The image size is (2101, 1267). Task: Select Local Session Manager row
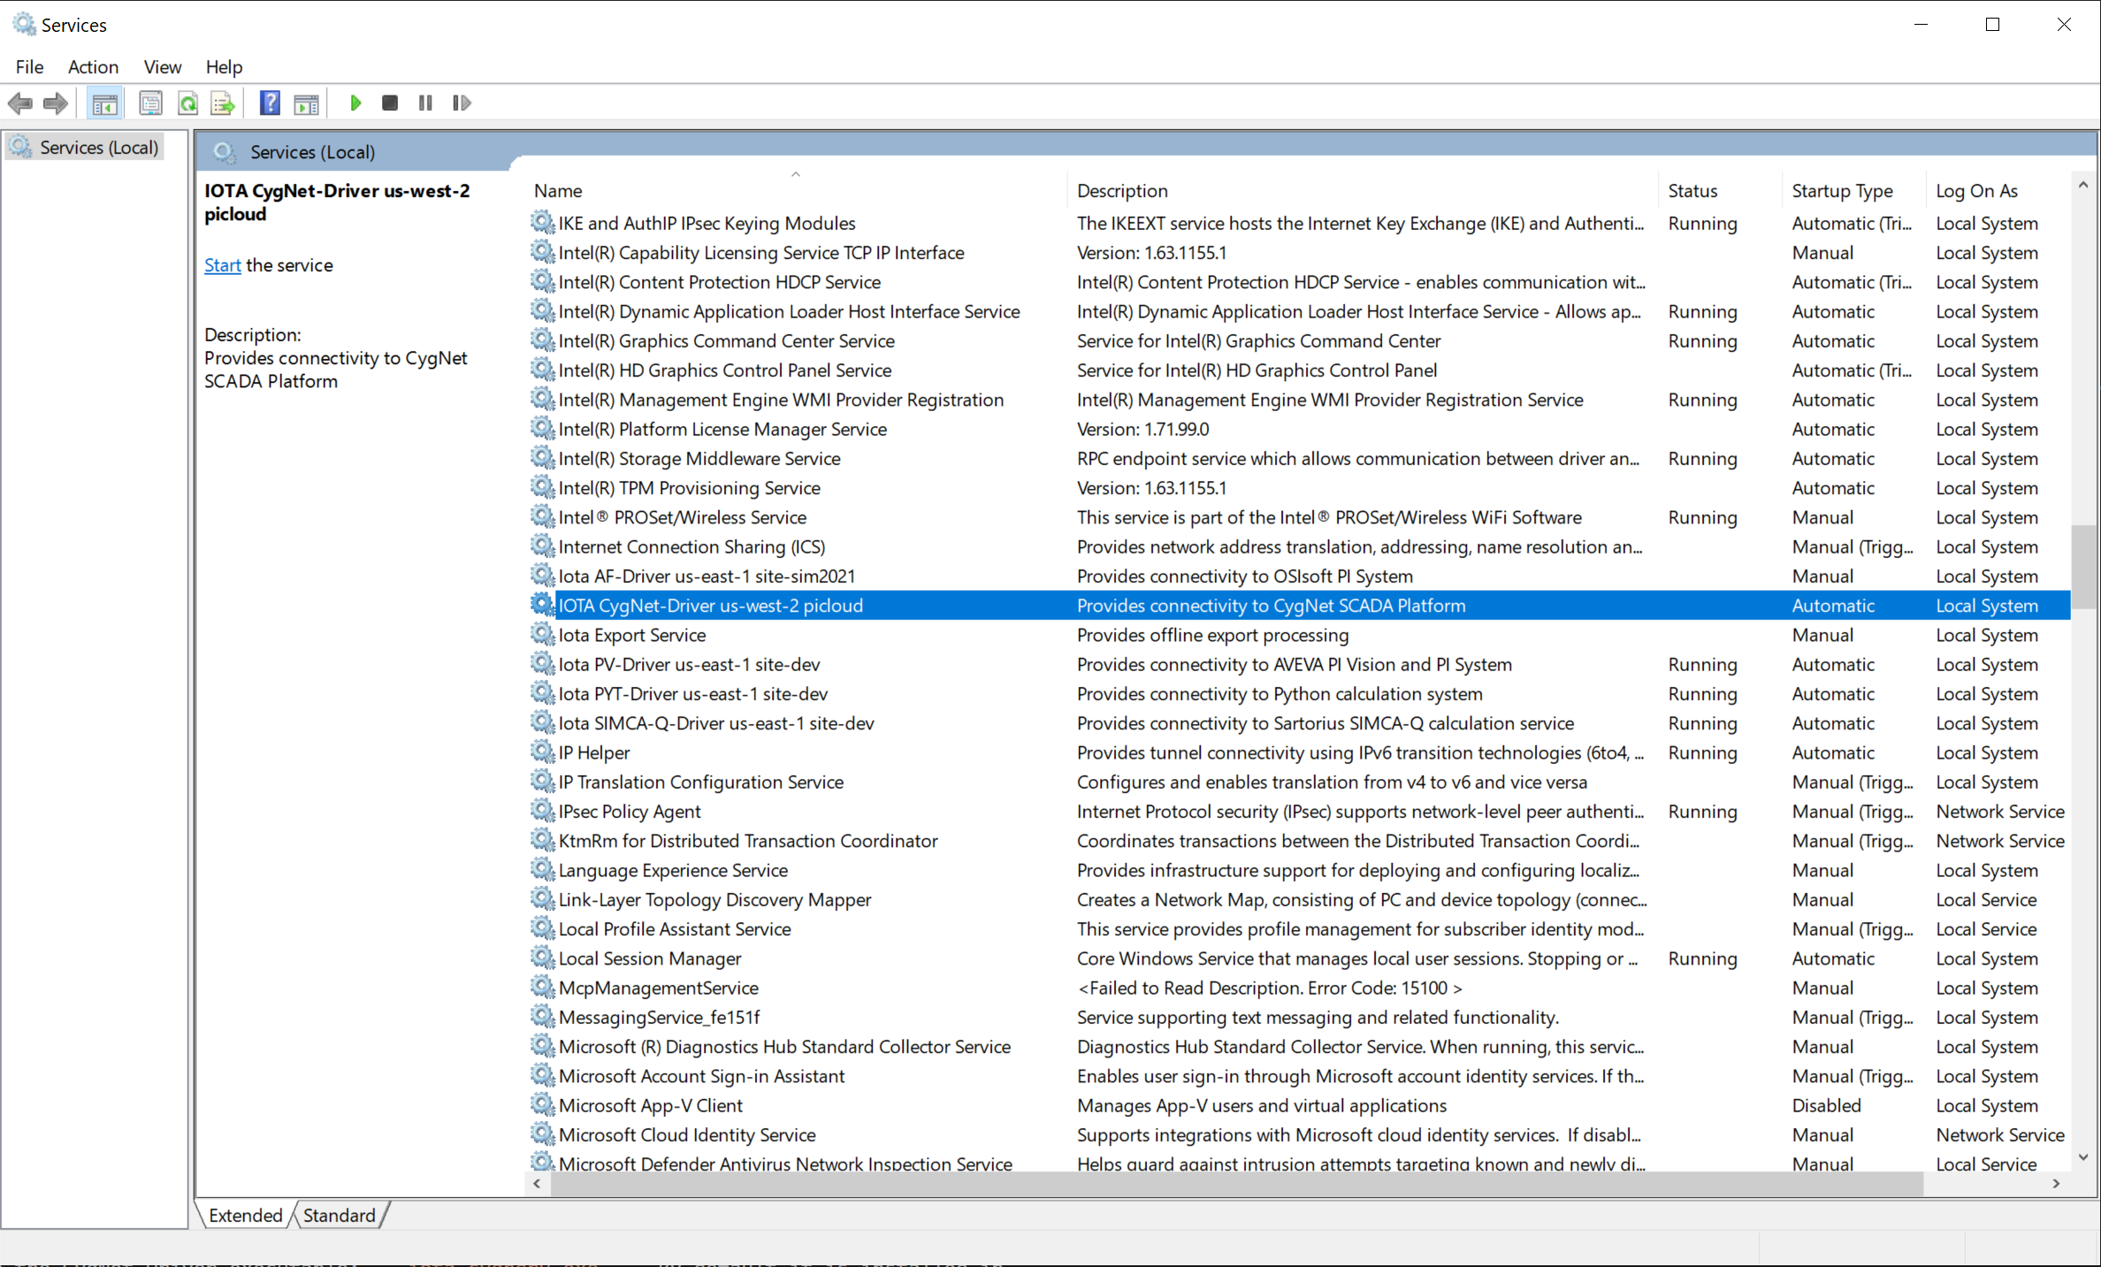[1298, 958]
